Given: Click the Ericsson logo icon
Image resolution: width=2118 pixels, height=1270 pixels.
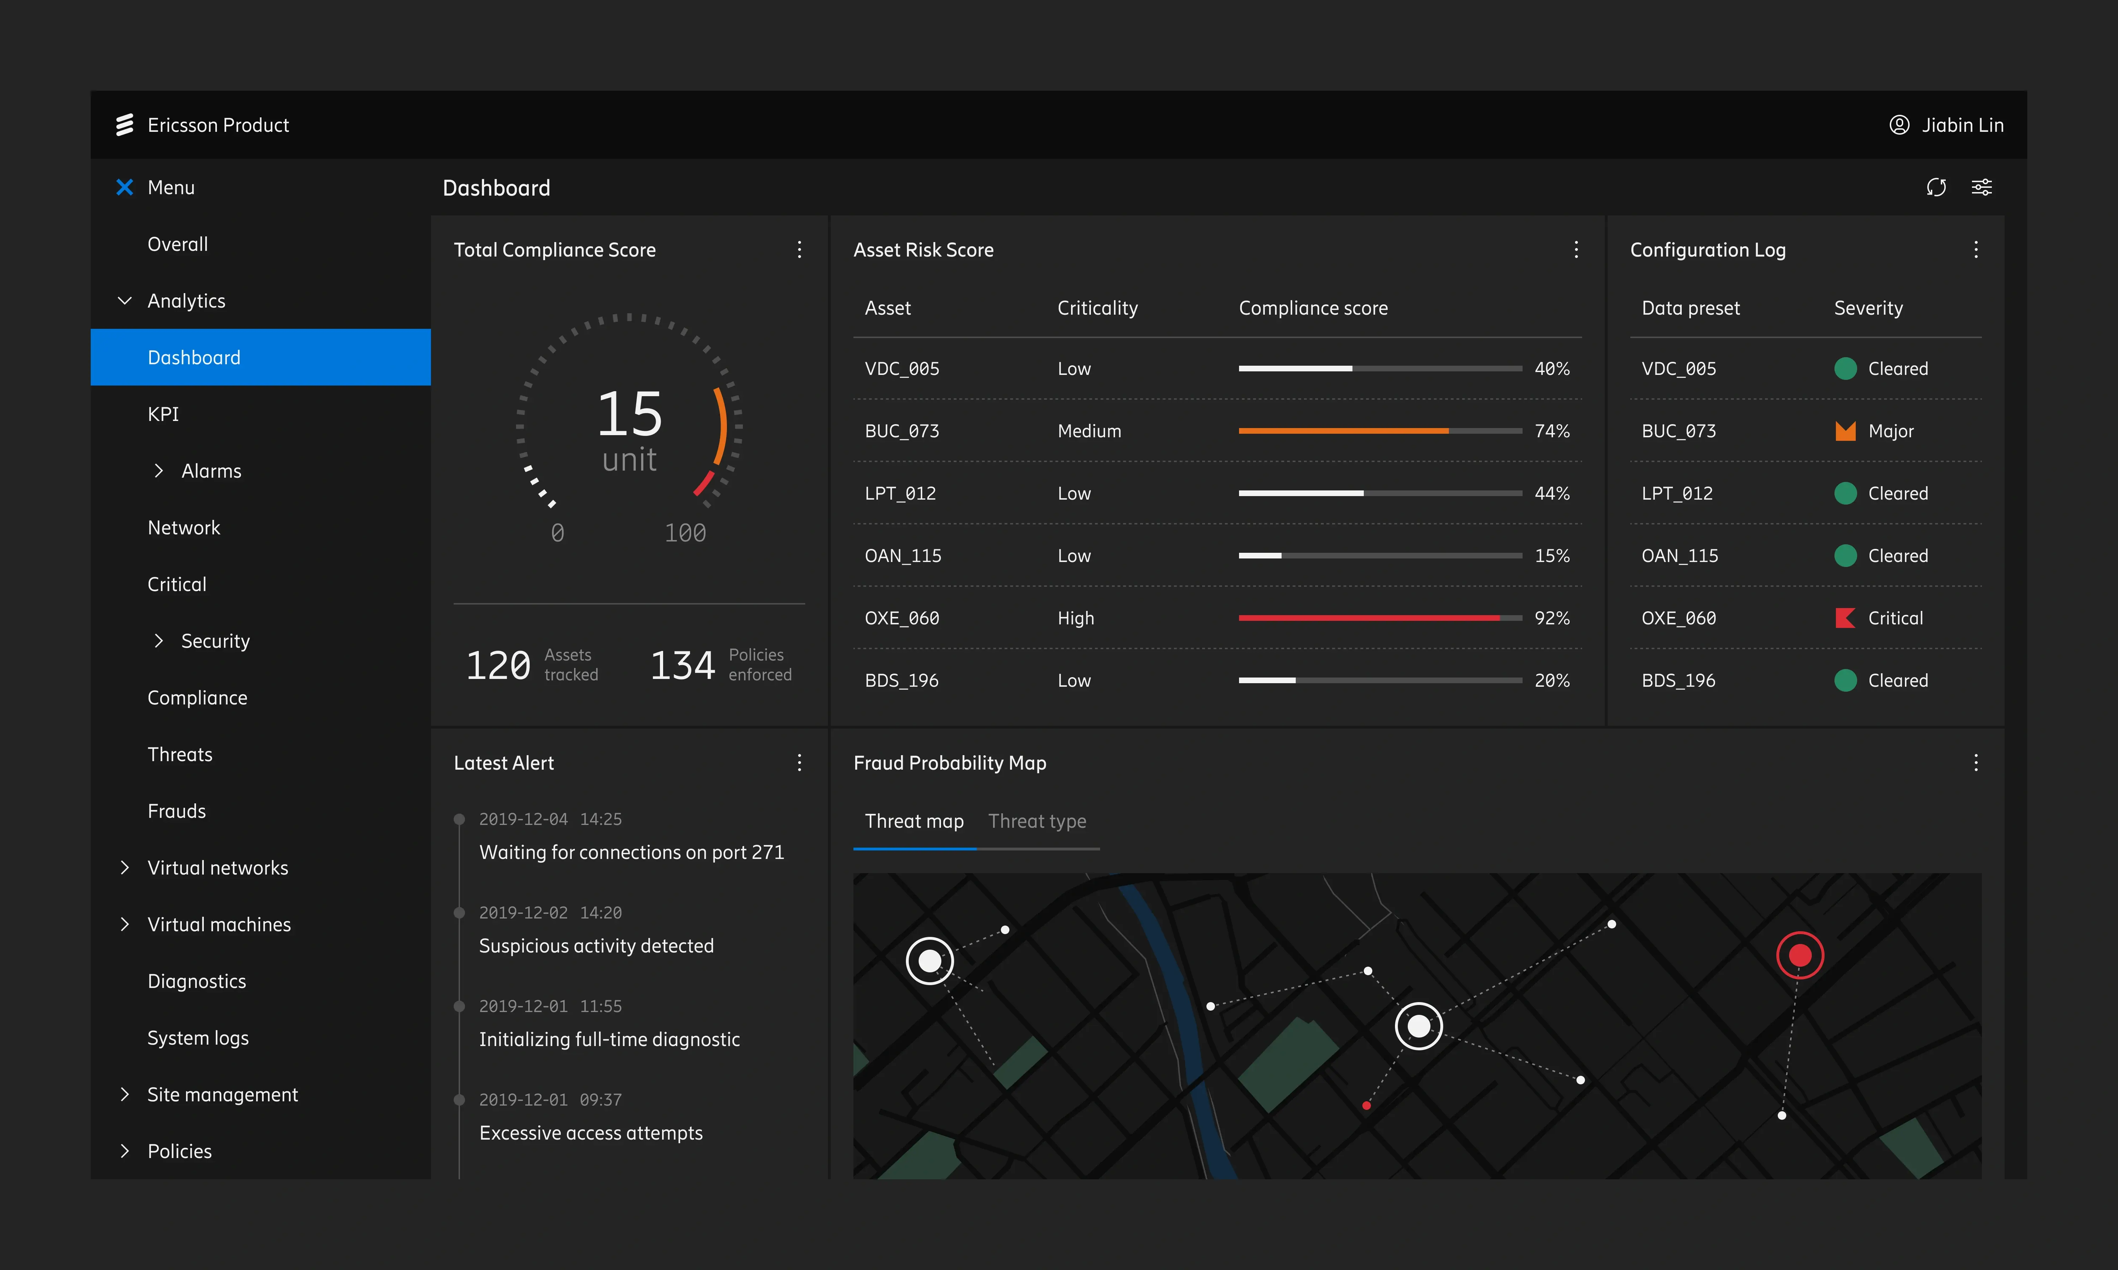Looking at the screenshot, I should point(125,125).
